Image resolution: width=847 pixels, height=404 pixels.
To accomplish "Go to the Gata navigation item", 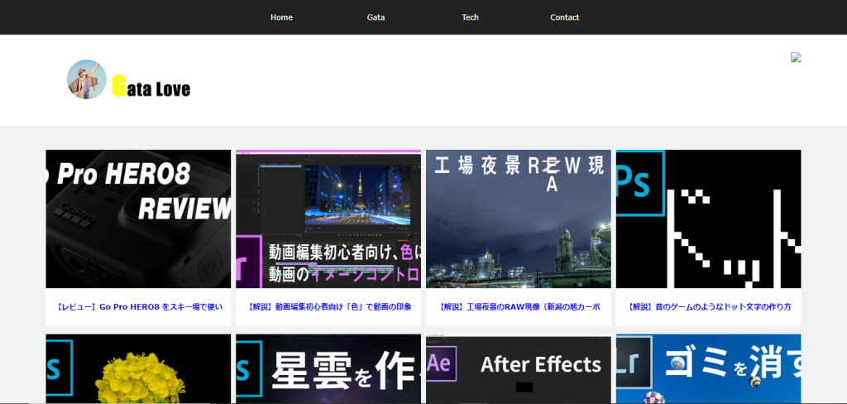I will point(376,17).
